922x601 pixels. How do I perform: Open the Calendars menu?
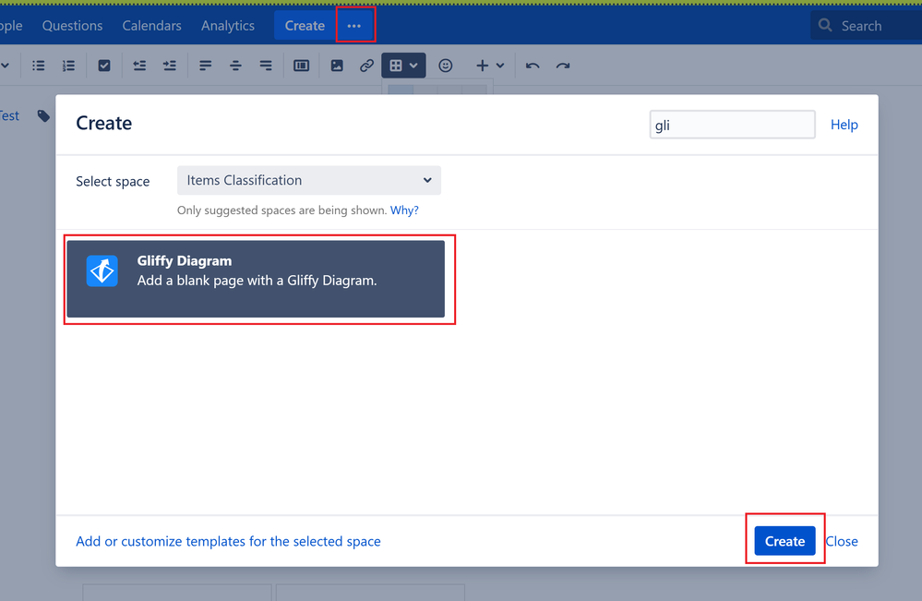tap(151, 26)
